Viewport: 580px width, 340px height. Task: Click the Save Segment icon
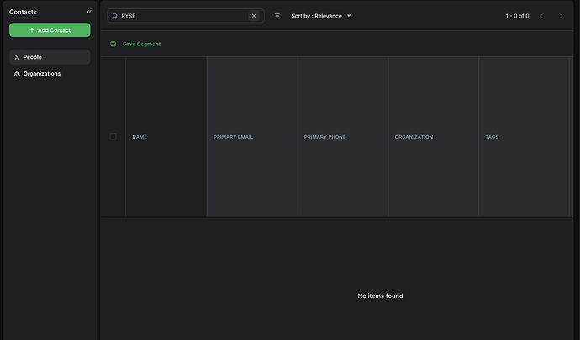click(113, 44)
